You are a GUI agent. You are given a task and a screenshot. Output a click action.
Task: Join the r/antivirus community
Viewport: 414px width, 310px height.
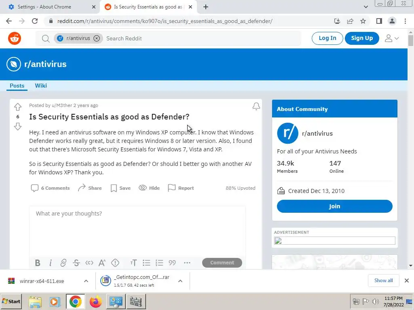pos(334,206)
